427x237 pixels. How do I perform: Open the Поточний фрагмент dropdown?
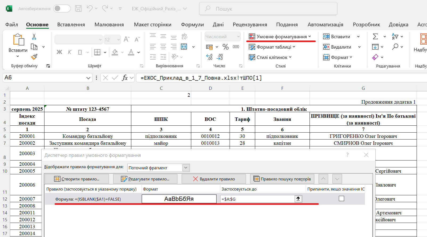pyautogui.click(x=186, y=168)
